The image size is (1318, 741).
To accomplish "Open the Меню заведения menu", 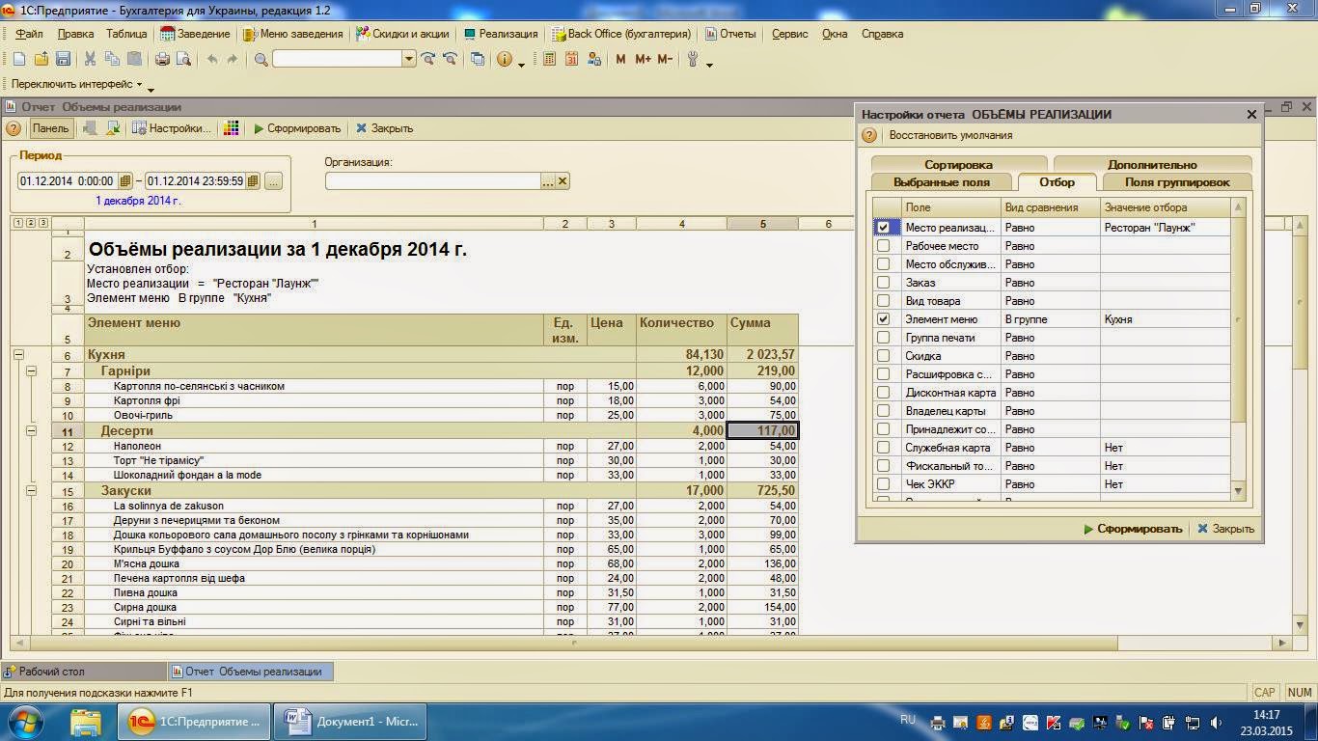I will click(293, 34).
